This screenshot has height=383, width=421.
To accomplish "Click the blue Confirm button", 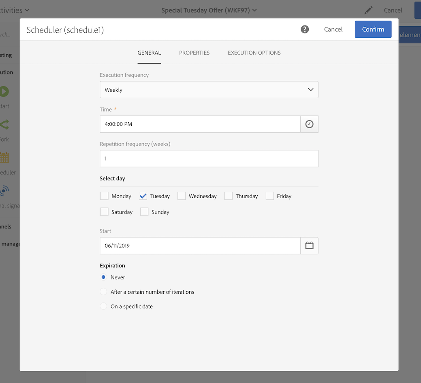I will (x=373, y=29).
